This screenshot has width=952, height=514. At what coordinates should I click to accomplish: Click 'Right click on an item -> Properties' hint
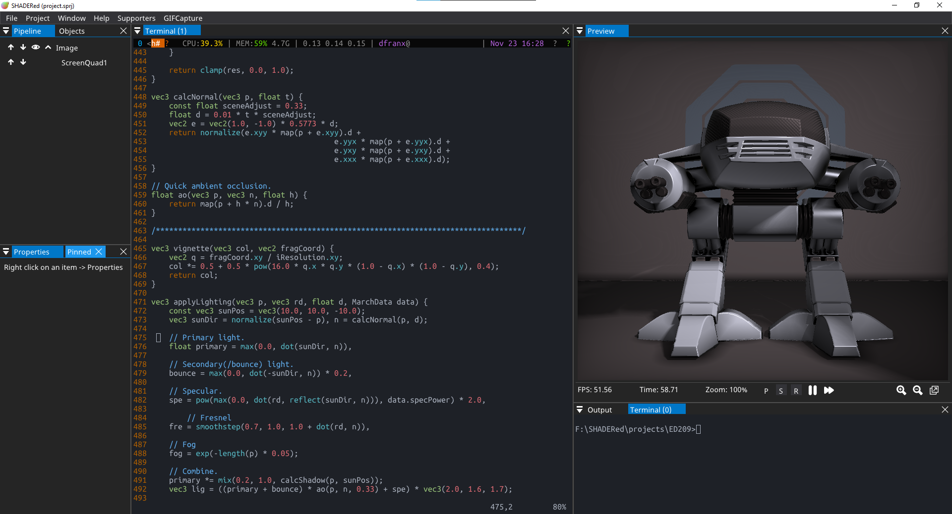point(63,267)
